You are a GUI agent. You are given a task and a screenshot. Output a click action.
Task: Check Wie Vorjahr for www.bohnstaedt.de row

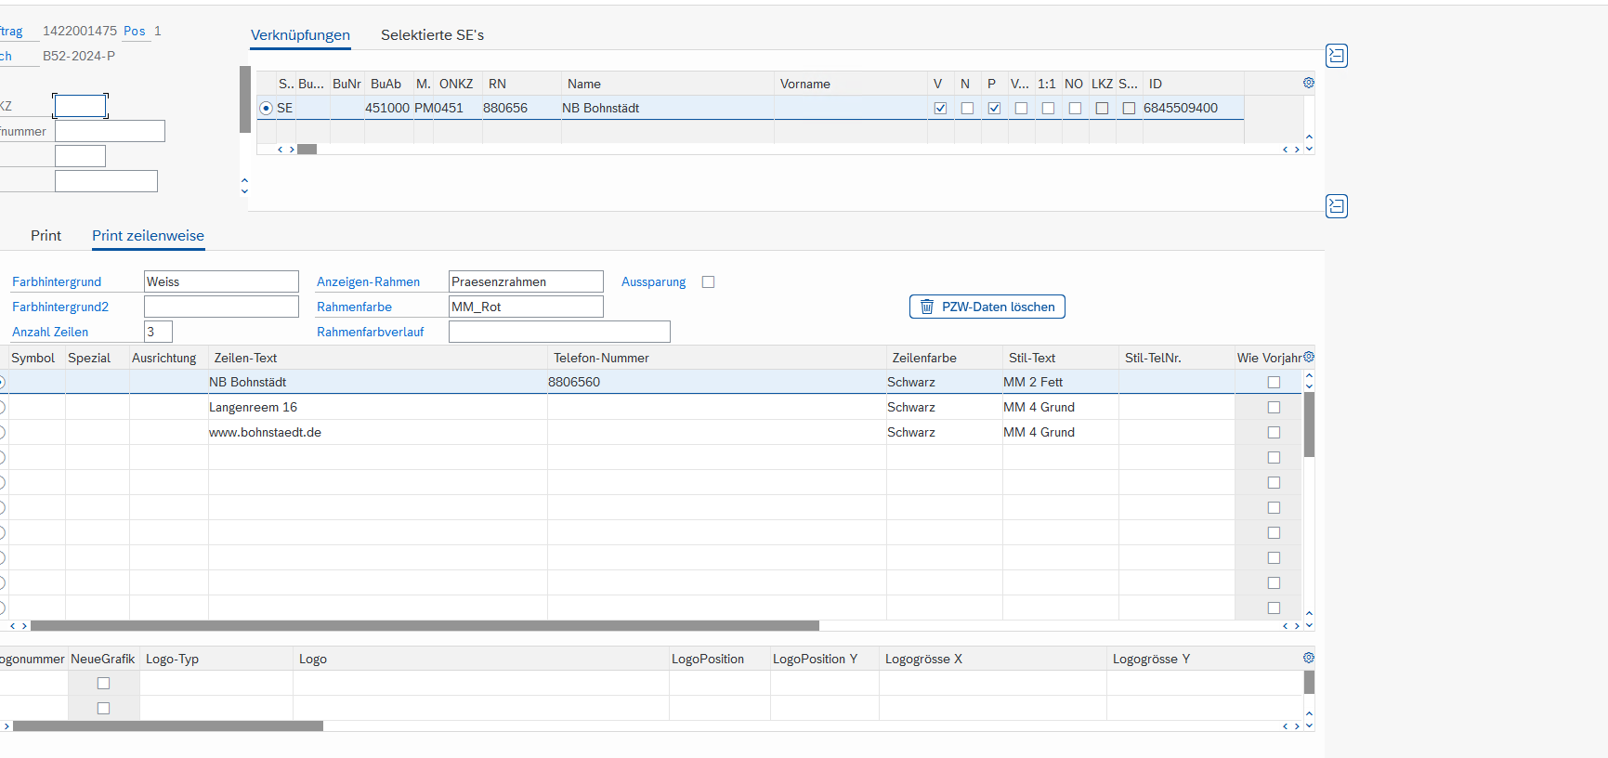pyautogui.click(x=1274, y=432)
